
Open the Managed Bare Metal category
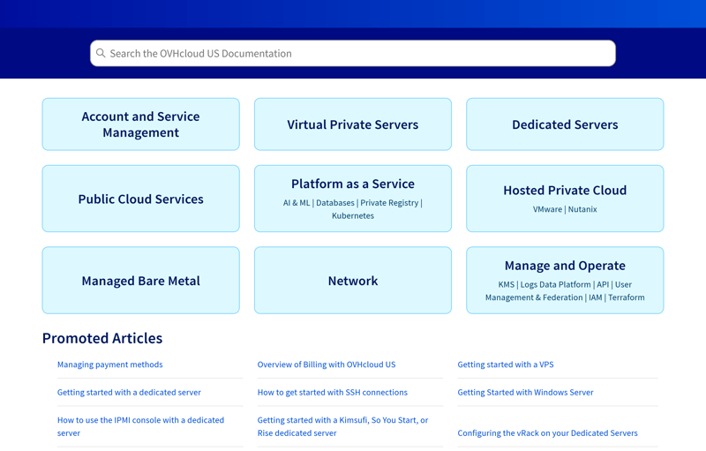tap(140, 281)
